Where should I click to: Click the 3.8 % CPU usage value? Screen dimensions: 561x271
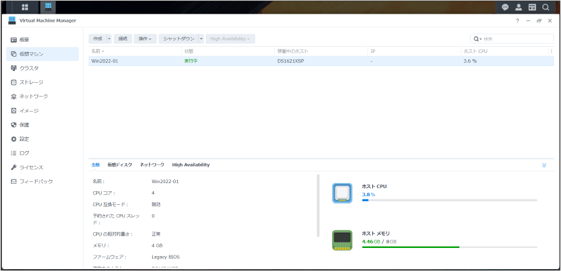tap(368, 194)
